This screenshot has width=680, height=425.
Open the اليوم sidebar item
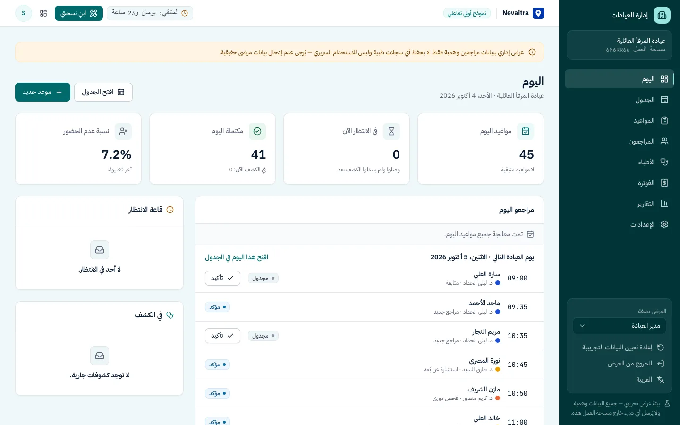[619, 79]
